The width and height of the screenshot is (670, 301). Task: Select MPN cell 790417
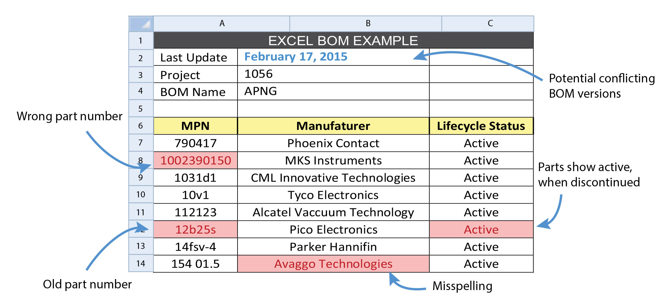click(196, 143)
